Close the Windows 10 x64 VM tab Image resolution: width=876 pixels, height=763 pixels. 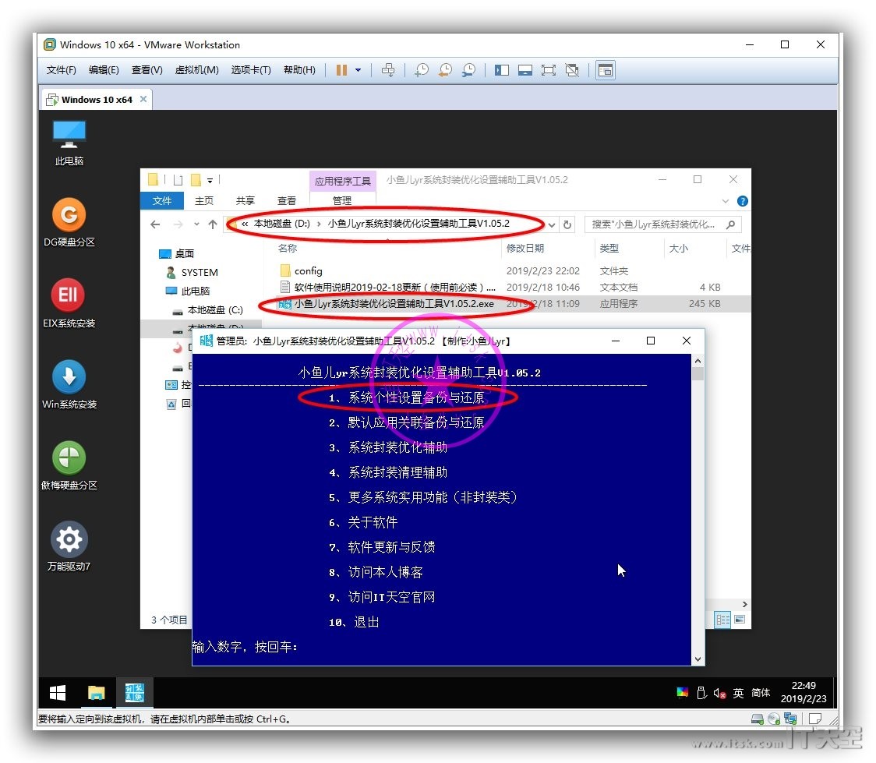[143, 99]
